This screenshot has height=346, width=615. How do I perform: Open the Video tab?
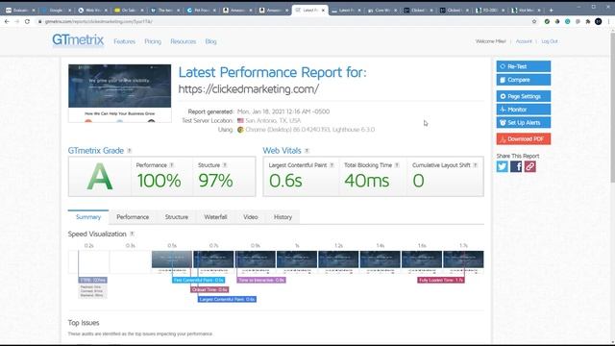point(250,217)
